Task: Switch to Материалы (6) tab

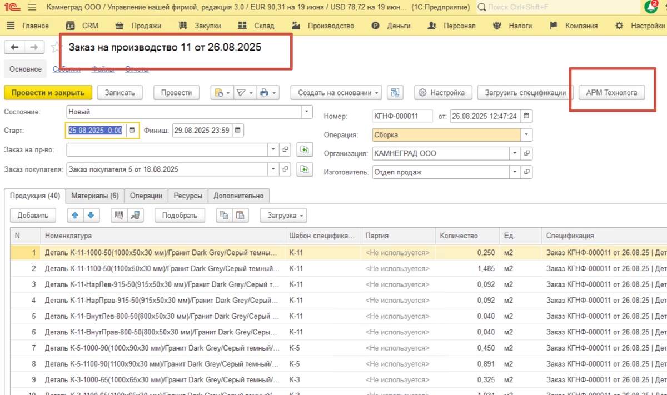Action: pos(94,196)
